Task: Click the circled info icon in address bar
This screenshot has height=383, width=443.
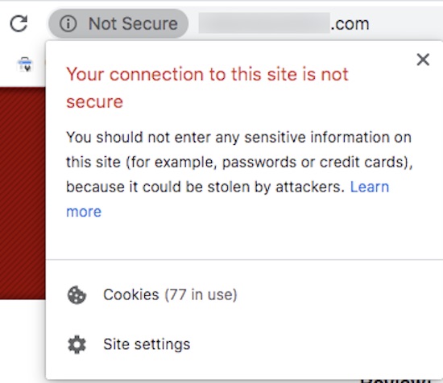Action: pyautogui.click(x=68, y=23)
